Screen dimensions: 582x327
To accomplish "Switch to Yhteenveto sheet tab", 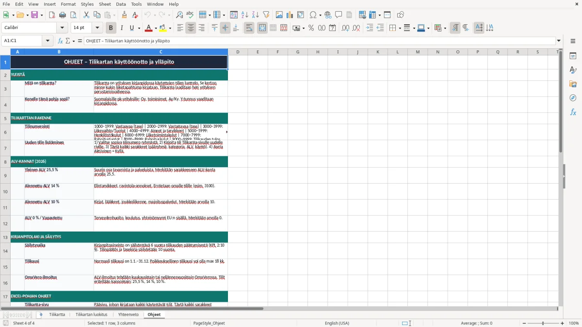I will [129, 314].
